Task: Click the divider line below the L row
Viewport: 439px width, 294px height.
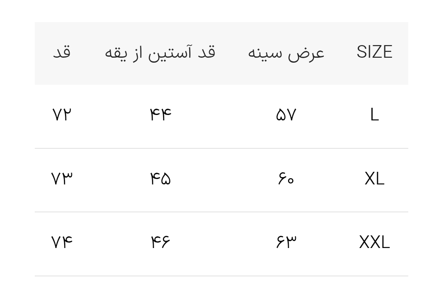Action: pyautogui.click(x=221, y=148)
